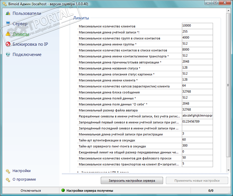Screen dimensions: 233x196
Task: Click the scrollbar up arrow
Action: pos(228,11)
